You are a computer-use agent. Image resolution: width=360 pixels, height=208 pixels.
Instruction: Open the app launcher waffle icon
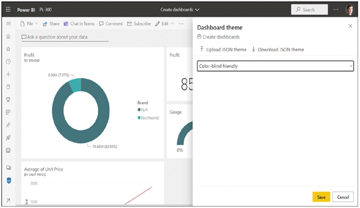coord(8,10)
